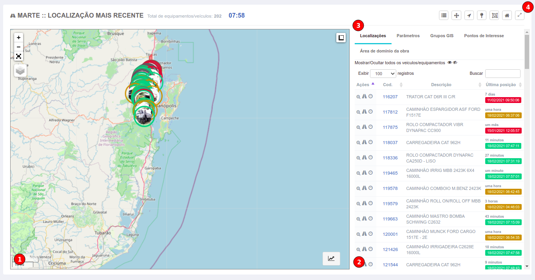Viewport: 535px width, 280px height.
Task: Open the map layers control
Action: click(20, 70)
